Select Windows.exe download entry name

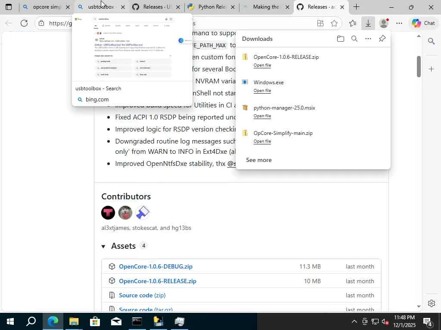coord(269,82)
